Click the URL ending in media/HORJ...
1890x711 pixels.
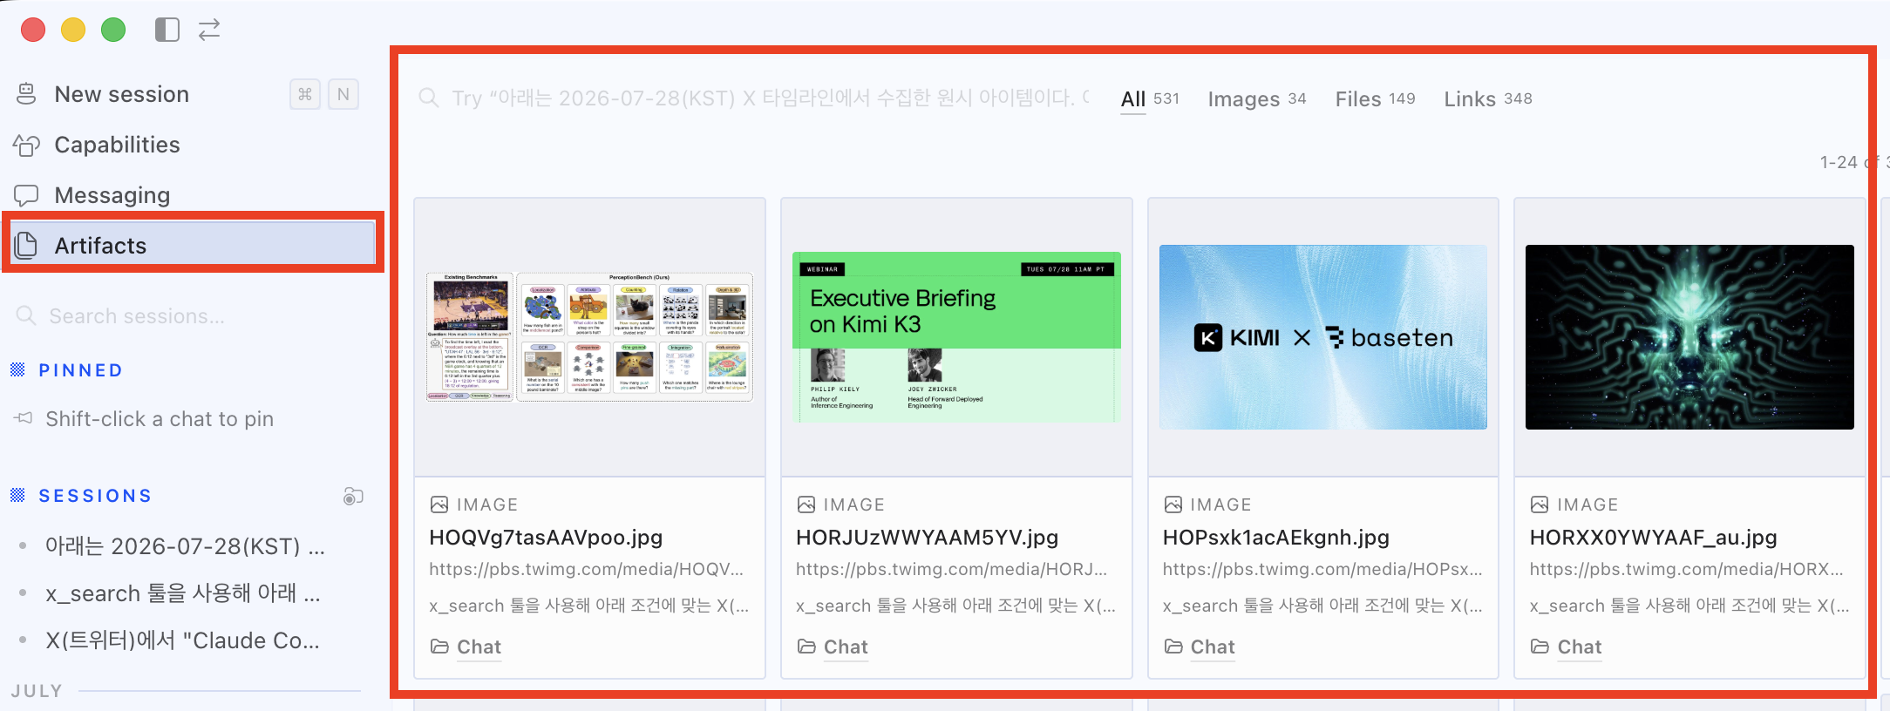(x=952, y=570)
